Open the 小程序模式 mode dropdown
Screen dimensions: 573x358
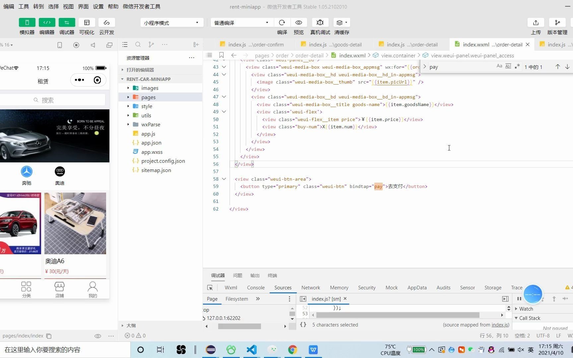click(171, 22)
